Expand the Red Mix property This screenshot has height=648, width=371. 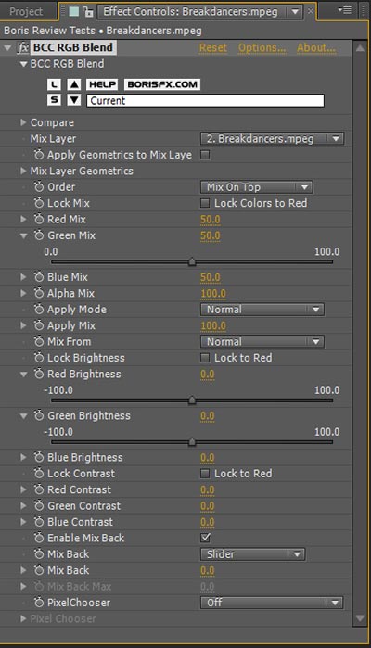(x=23, y=220)
